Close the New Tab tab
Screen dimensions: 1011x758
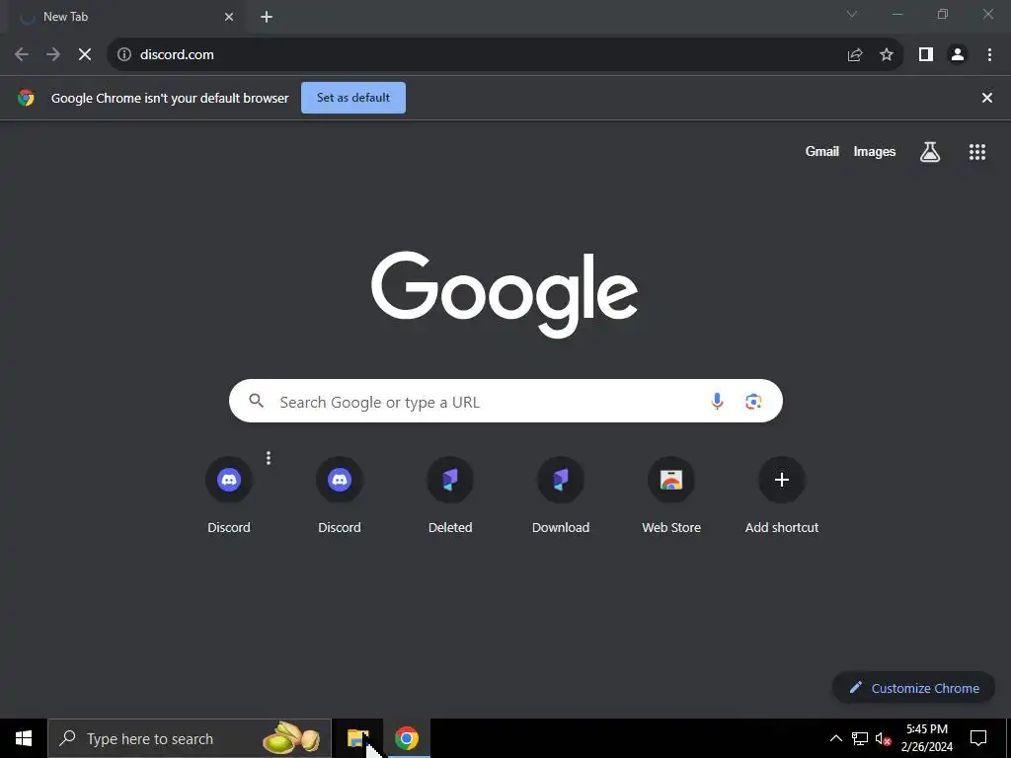(229, 18)
